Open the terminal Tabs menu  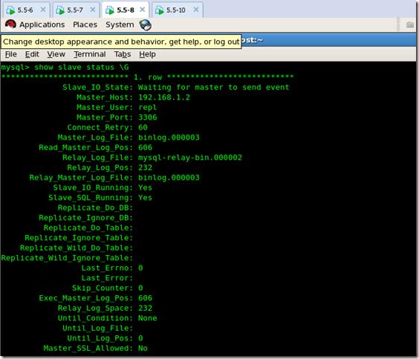pos(123,54)
